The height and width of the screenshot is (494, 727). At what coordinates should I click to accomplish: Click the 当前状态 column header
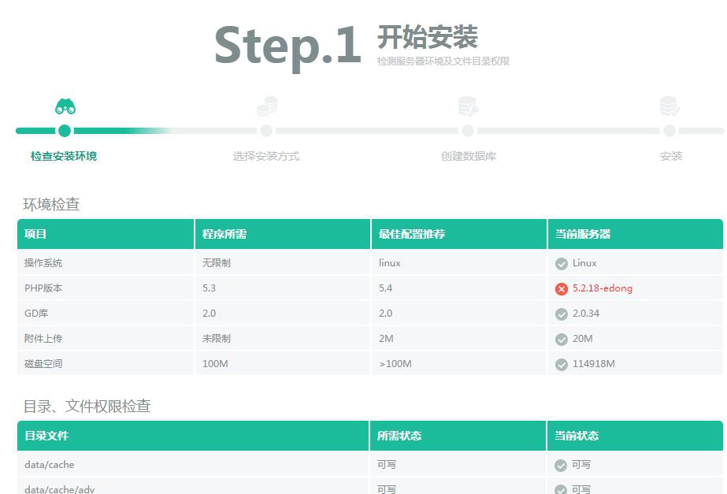(635, 436)
